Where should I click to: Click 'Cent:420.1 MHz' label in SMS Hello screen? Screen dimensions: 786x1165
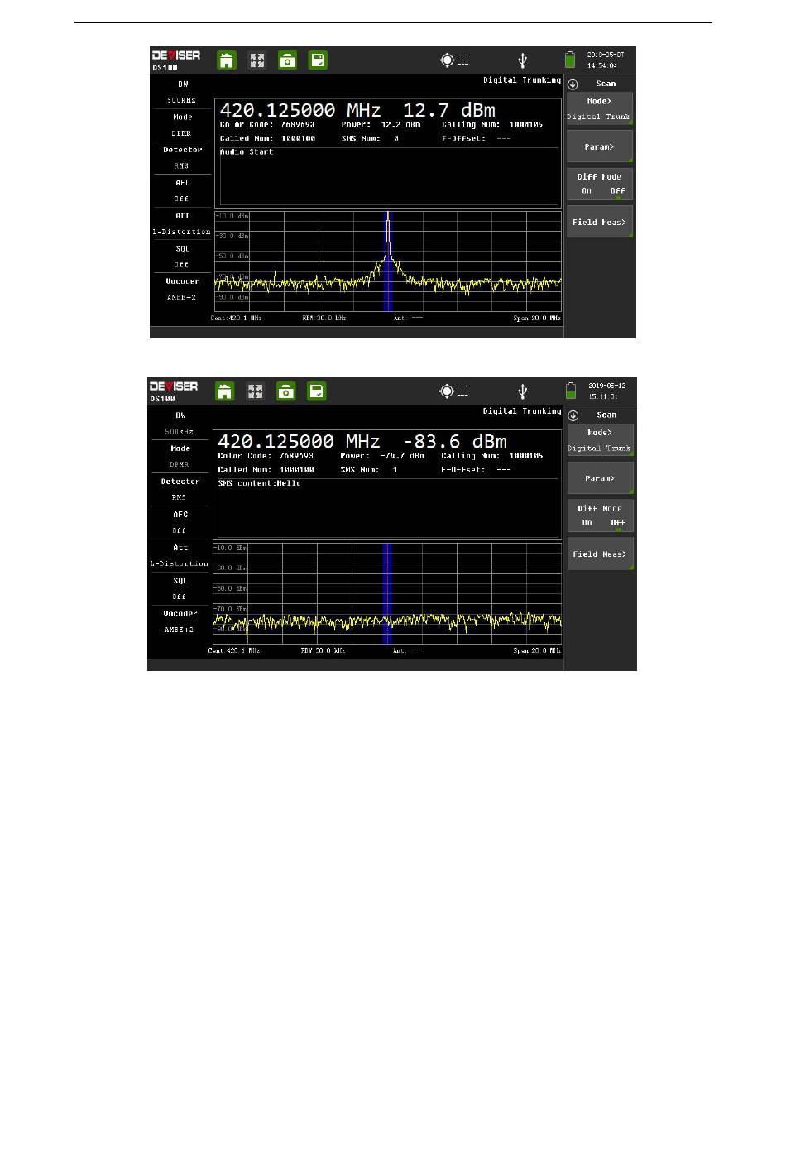pyautogui.click(x=234, y=650)
